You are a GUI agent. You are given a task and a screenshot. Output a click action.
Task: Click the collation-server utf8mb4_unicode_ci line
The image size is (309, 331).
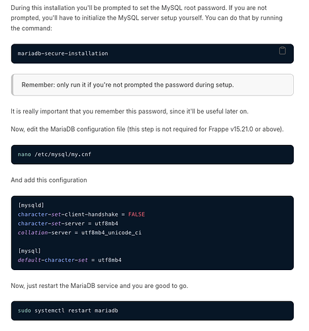coord(79,232)
